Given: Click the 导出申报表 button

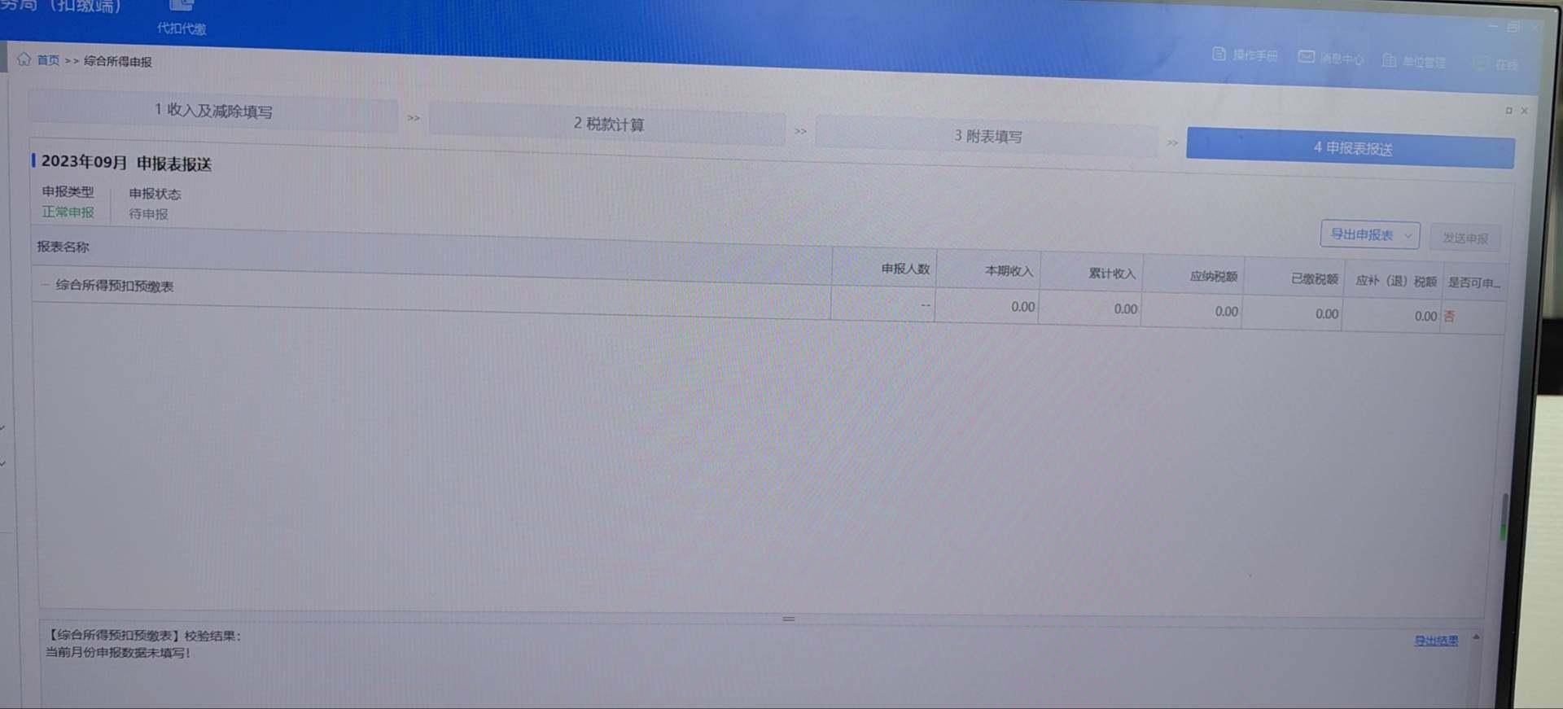Looking at the screenshot, I should pos(1370,234).
